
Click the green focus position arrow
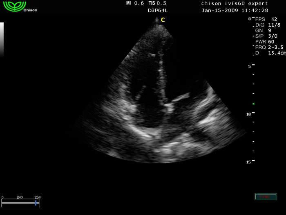click(253, 104)
